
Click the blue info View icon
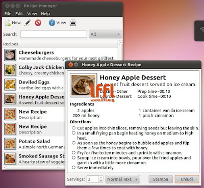click(52, 22)
